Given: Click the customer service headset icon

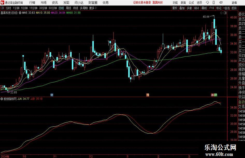Looking at the screenshot, I should coord(207,3).
